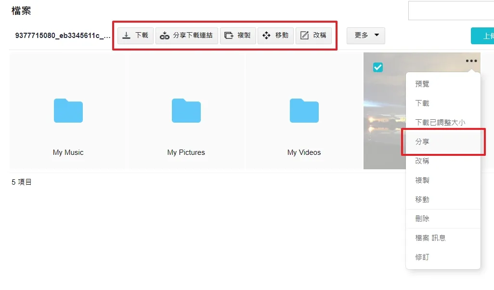Open the My Pictures folder icon

point(186,111)
